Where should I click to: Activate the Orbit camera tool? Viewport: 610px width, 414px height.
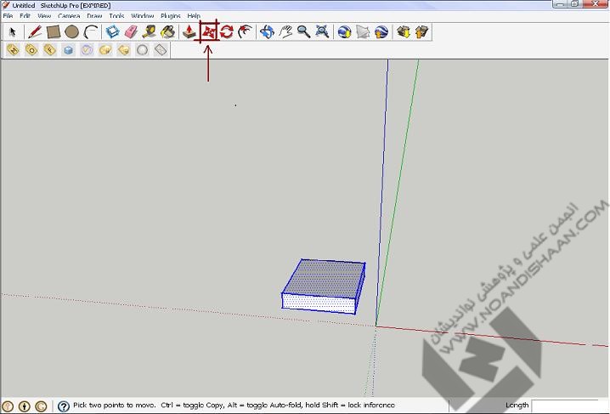267,32
